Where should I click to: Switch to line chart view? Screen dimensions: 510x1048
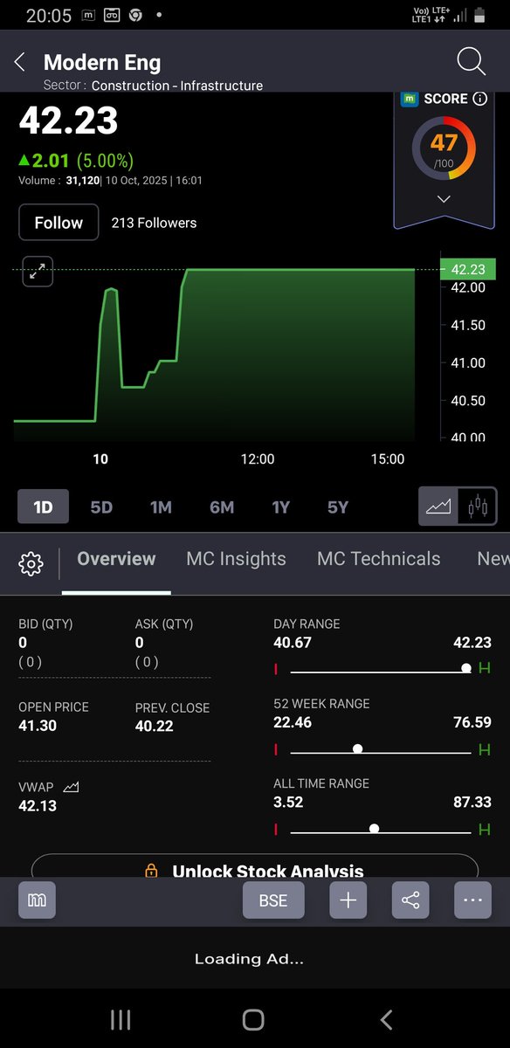[438, 507]
